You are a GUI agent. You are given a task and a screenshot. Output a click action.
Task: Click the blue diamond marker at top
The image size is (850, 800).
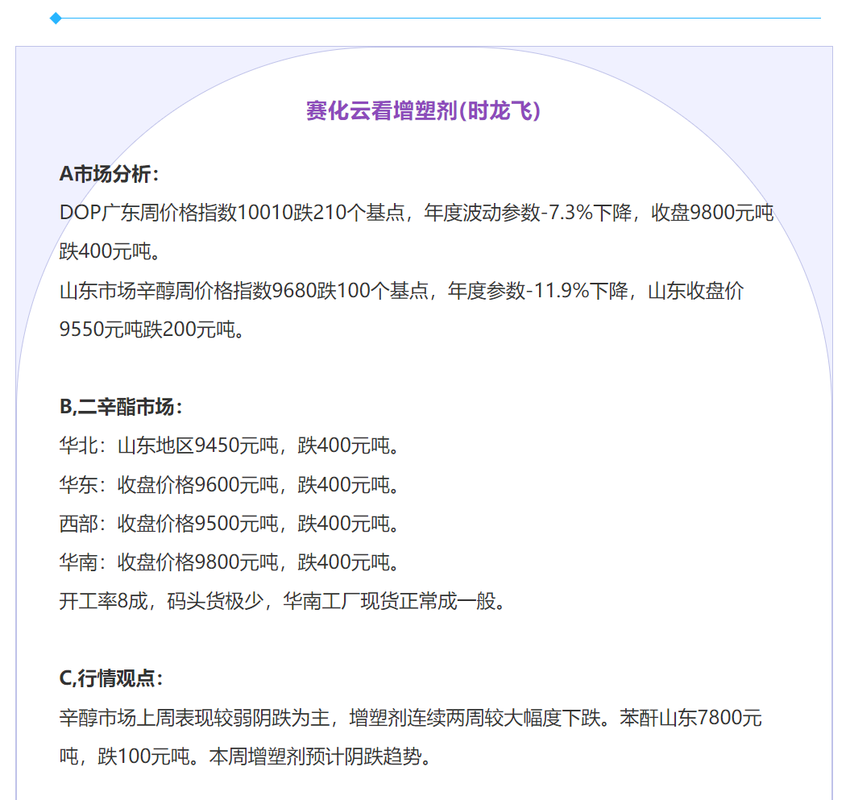click(x=56, y=19)
